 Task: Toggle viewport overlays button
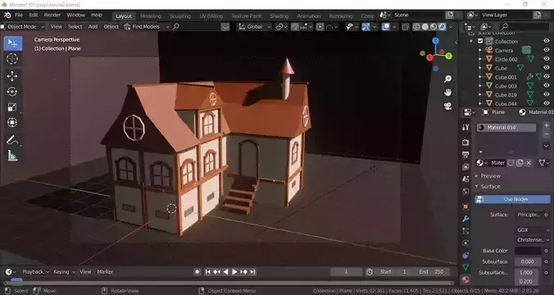386,27
